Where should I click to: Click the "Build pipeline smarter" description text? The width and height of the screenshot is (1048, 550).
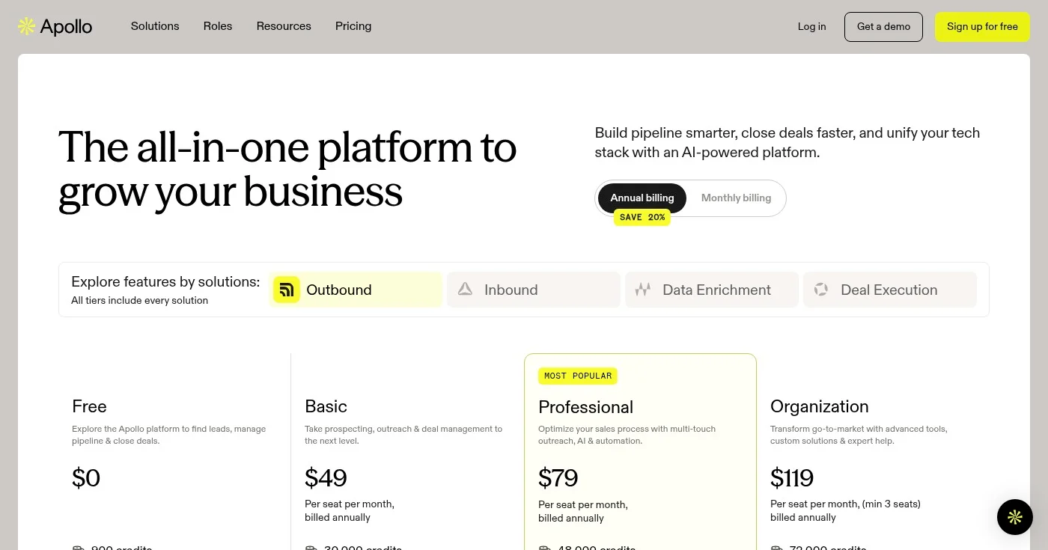tap(787, 143)
